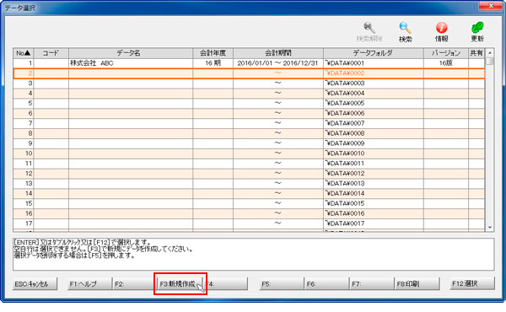Confirm with the F12:選択 button

[x=472, y=284]
